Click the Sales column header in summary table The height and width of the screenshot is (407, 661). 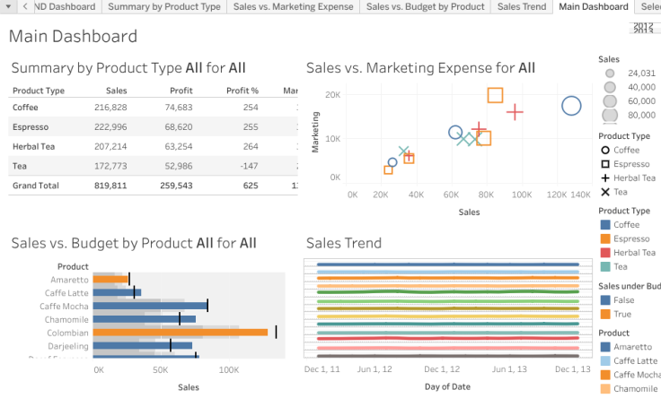(116, 91)
